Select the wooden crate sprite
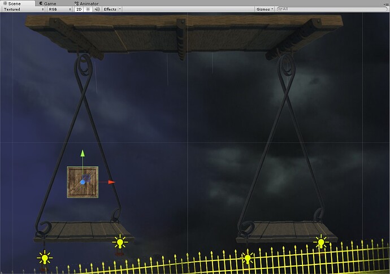The width and height of the screenshot is (390, 274). pyautogui.click(x=83, y=182)
